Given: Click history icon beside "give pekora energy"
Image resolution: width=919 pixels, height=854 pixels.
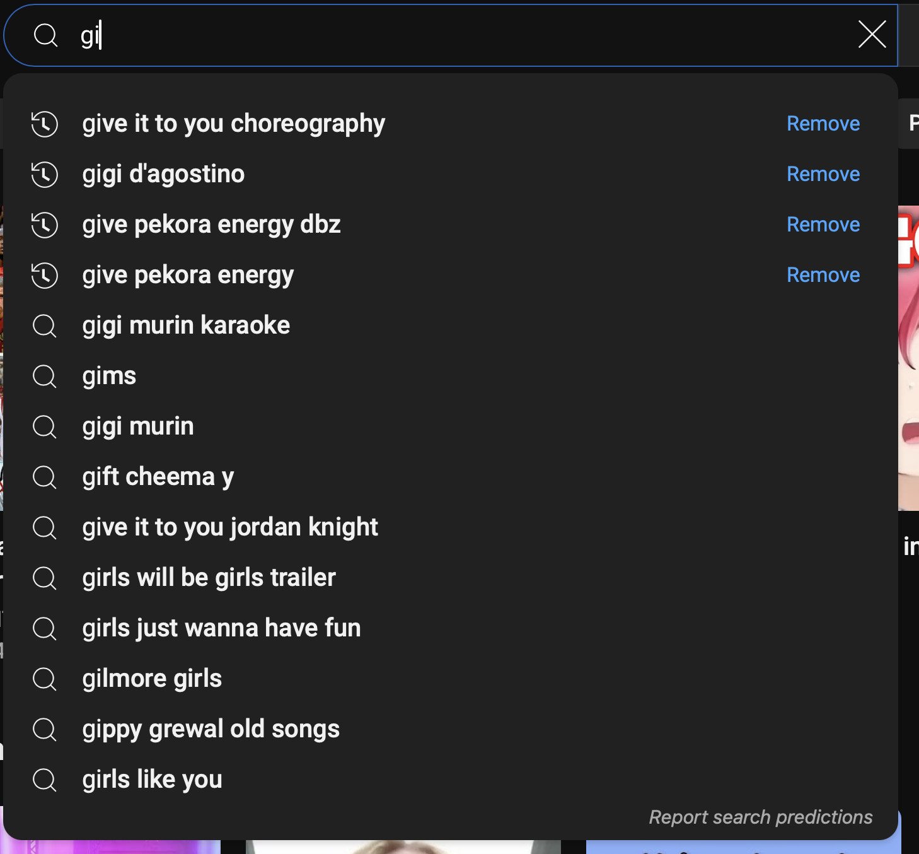Looking at the screenshot, I should click(45, 275).
